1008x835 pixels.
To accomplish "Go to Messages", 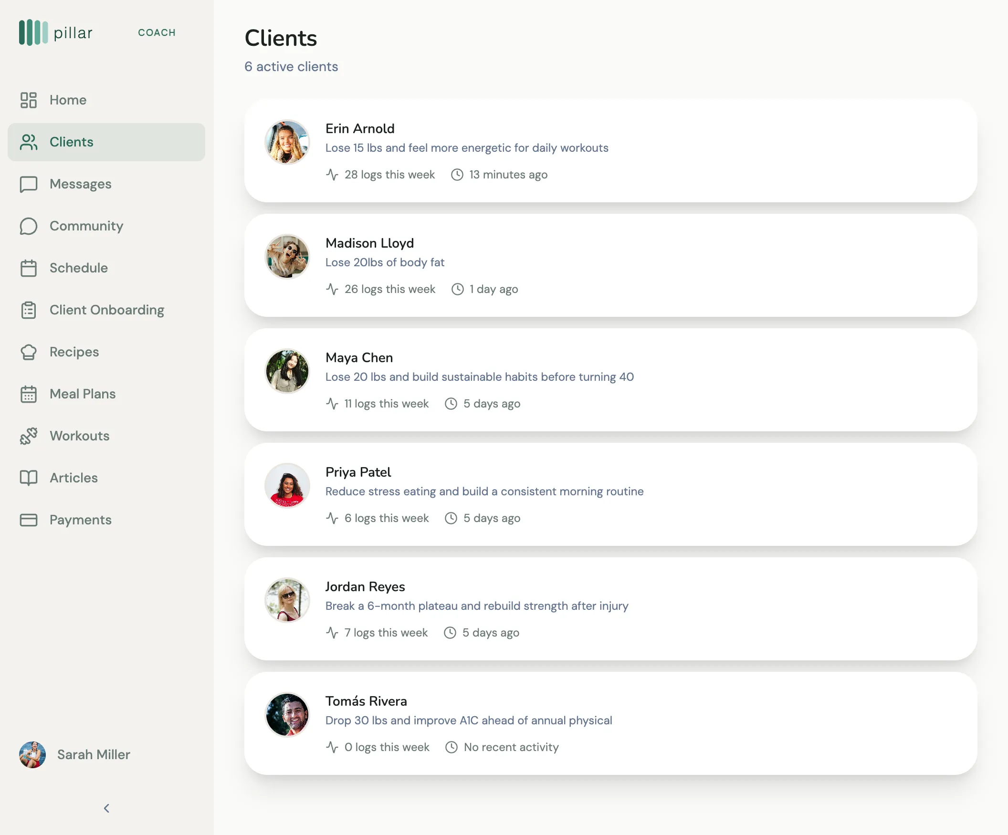I will (106, 184).
